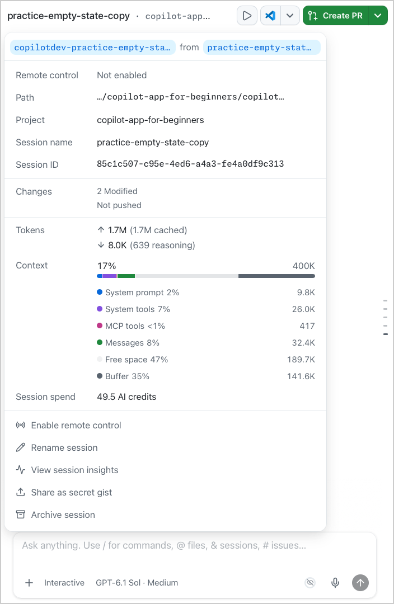The height and width of the screenshot is (604, 394).
Task: Click the System tools 7% row label
Action: [138, 309]
